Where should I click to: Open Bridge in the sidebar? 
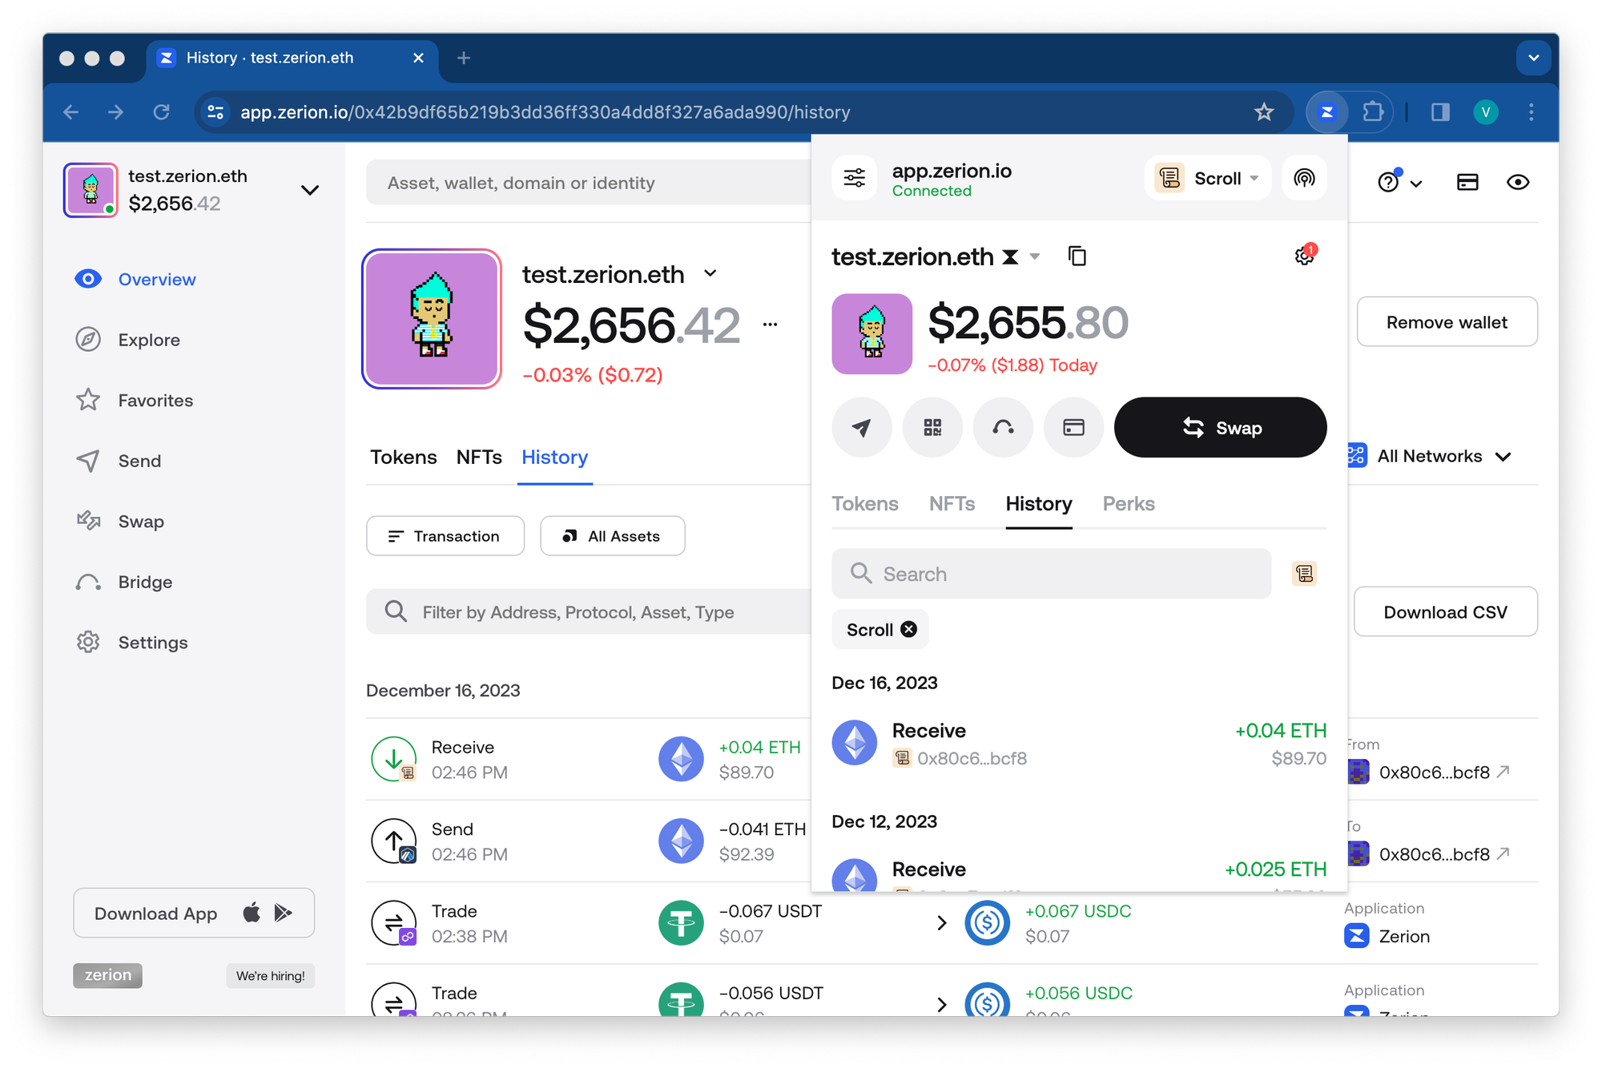click(x=123, y=582)
